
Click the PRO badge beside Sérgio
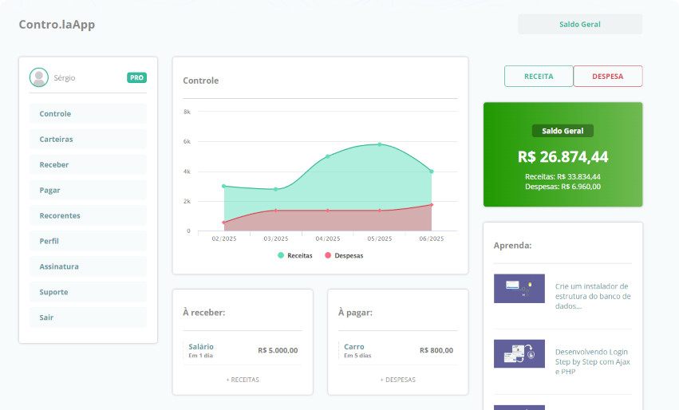pyautogui.click(x=137, y=77)
